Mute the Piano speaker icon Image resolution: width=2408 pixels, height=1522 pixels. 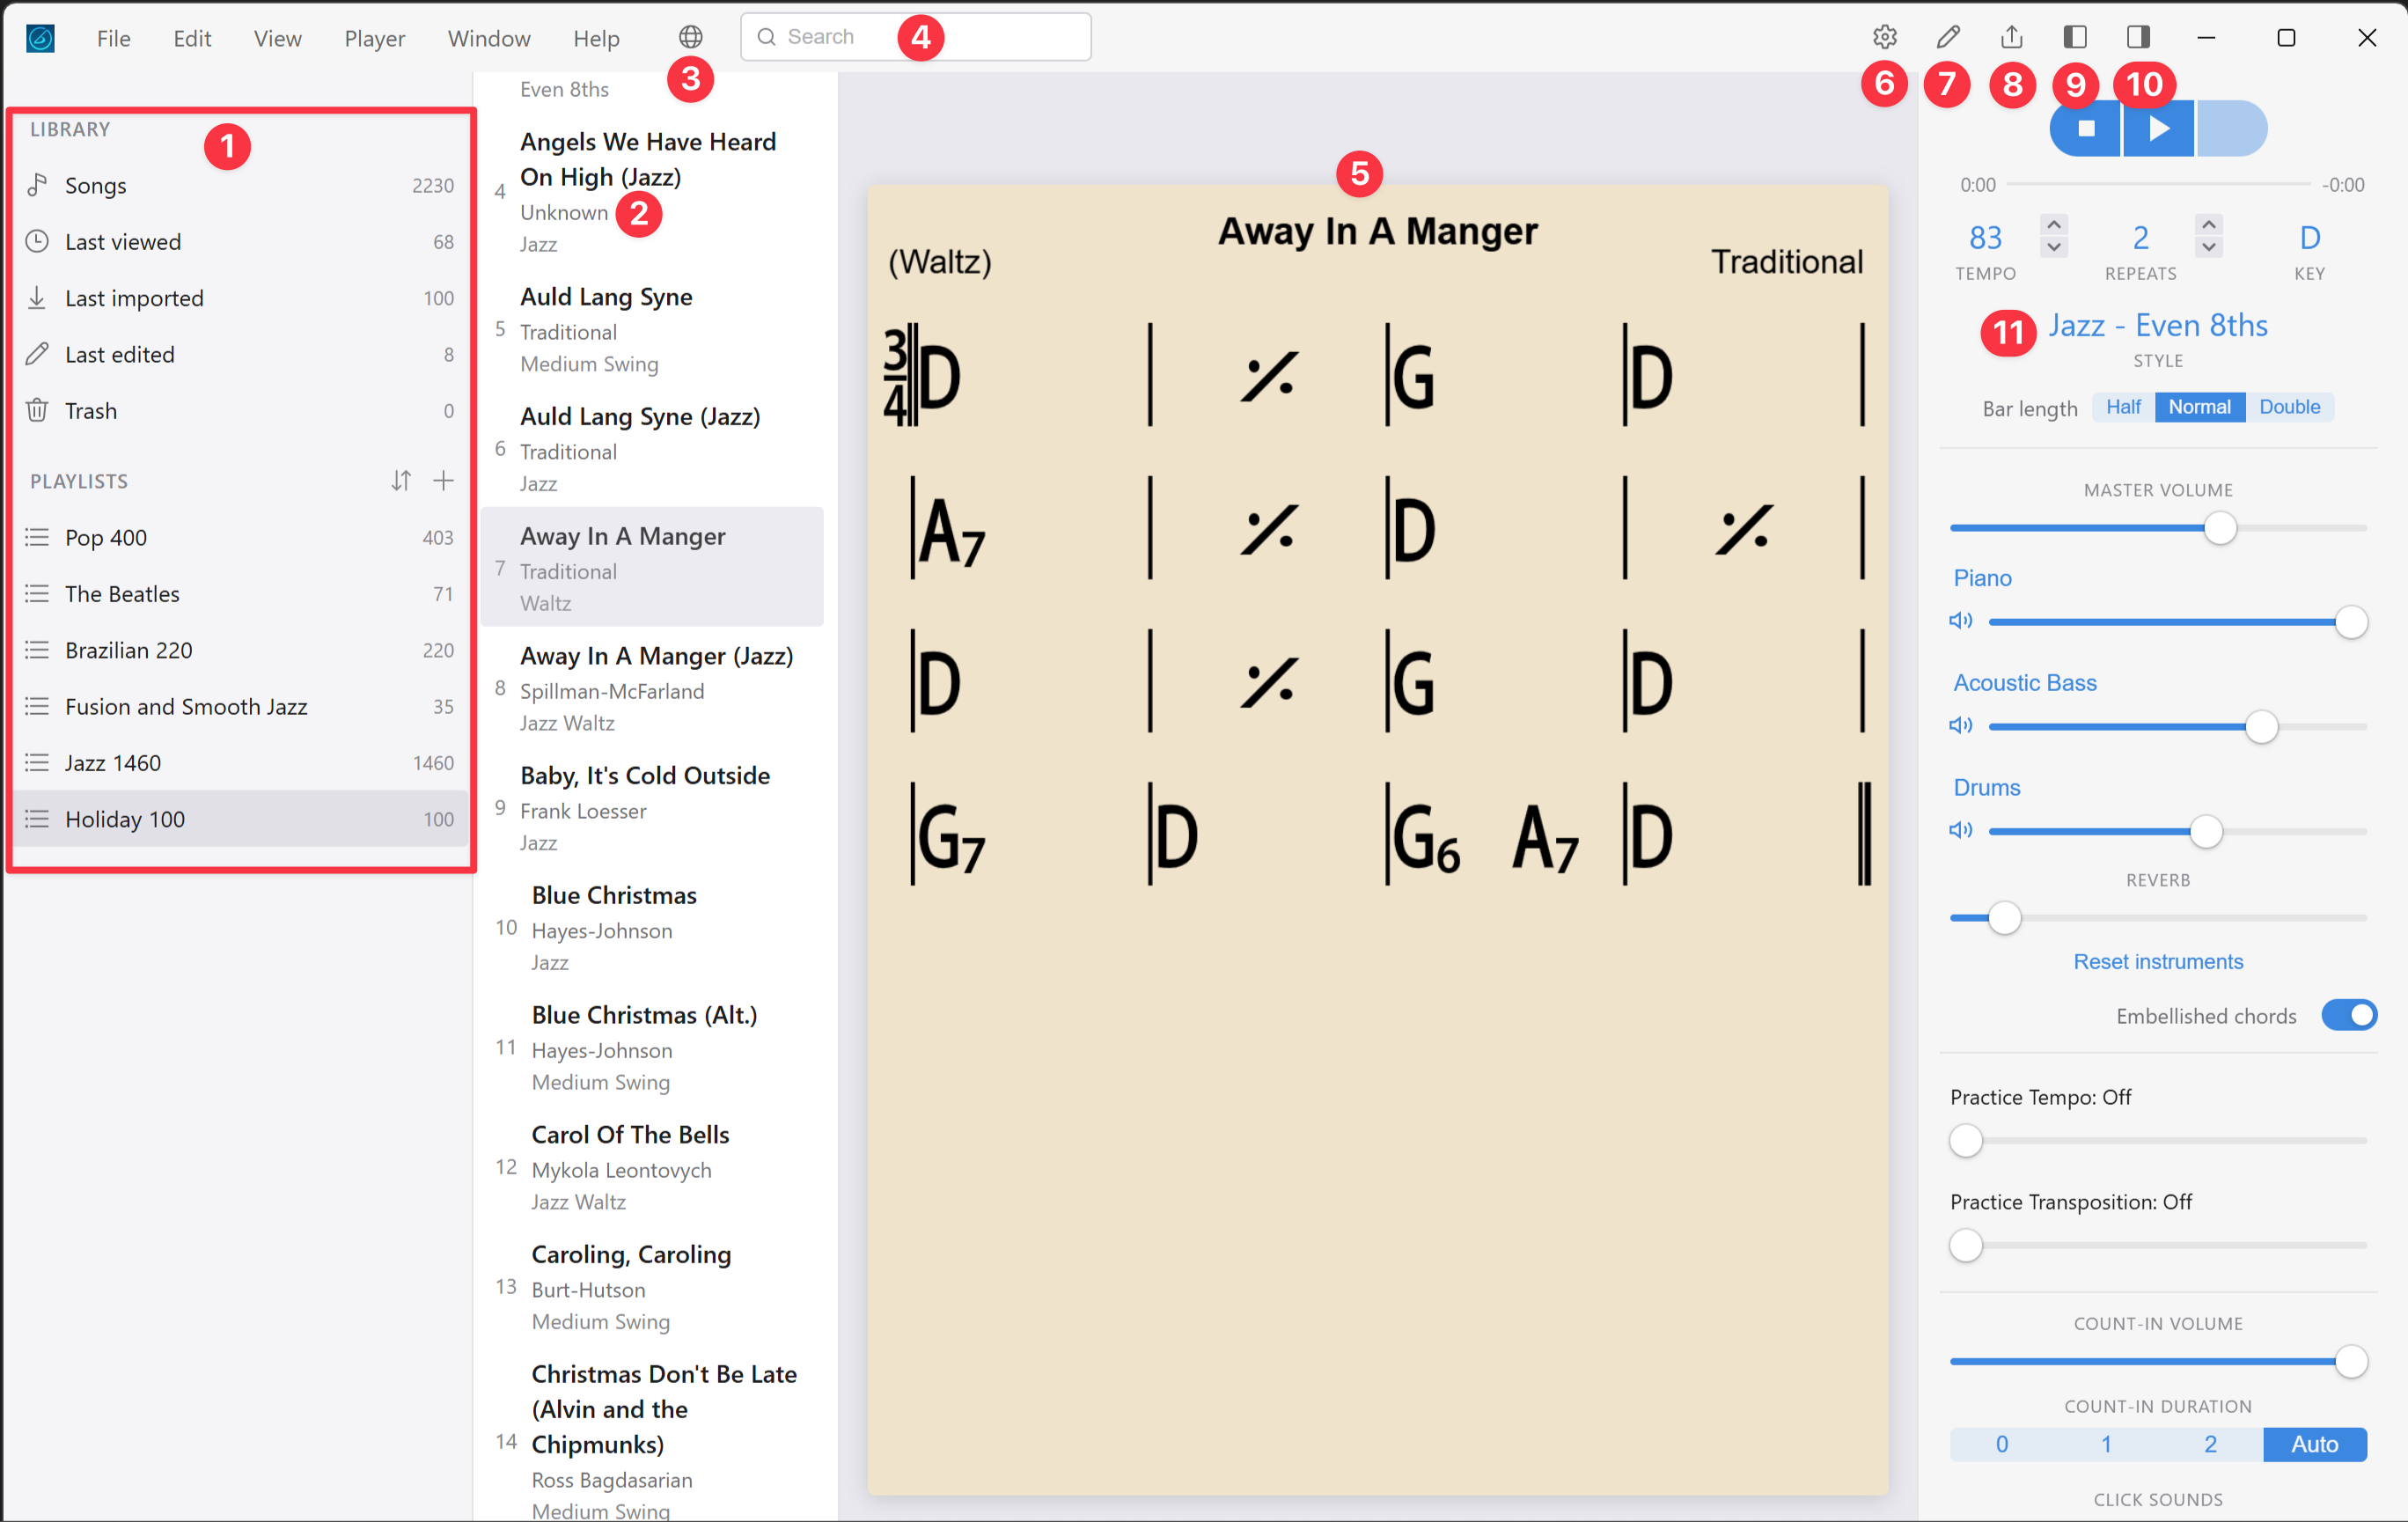(x=1960, y=621)
